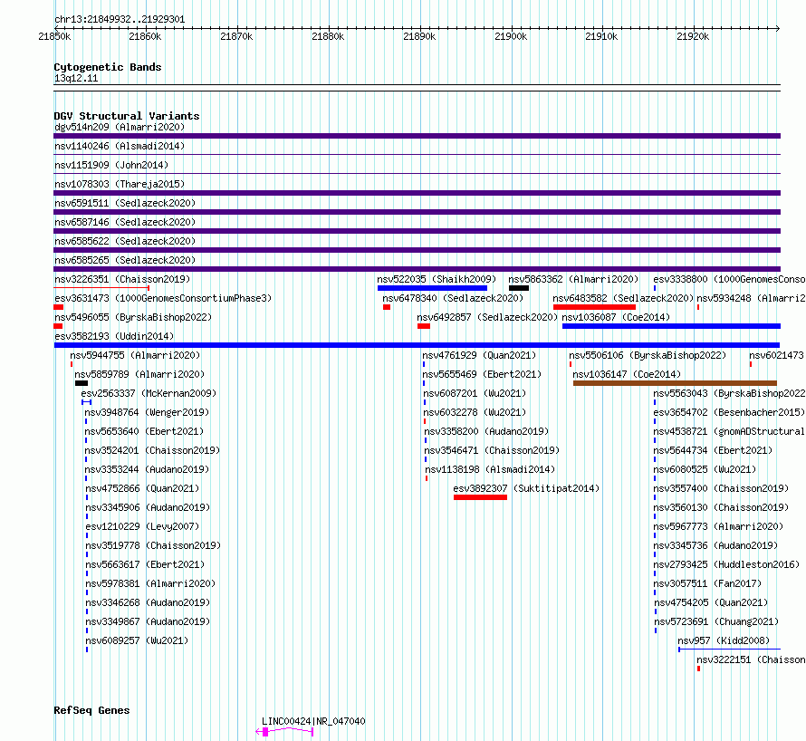Select the nsv6492857 (Sedlazeck2020) red bar

coord(424,326)
